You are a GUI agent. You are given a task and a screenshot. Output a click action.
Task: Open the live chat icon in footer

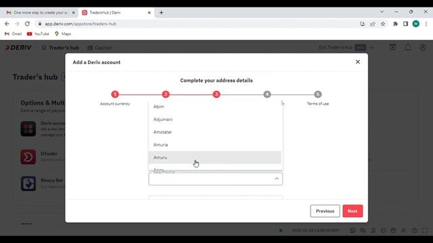coord(363,230)
